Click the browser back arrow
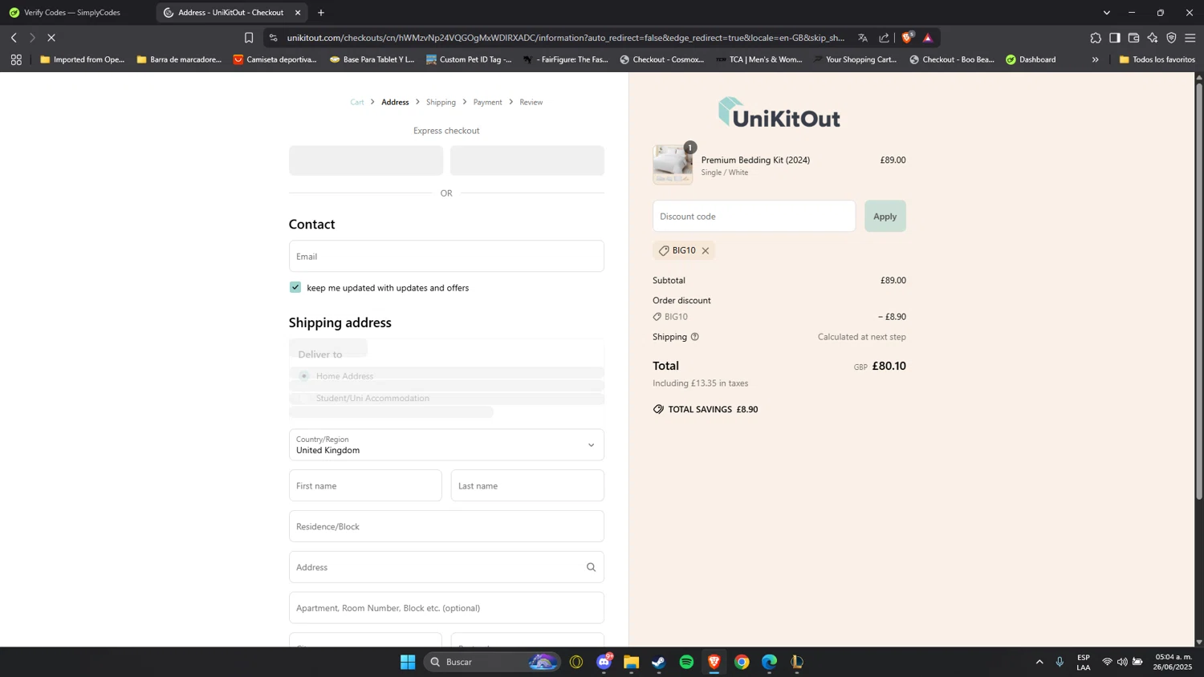Viewport: 1204px width, 677px height. [14, 38]
